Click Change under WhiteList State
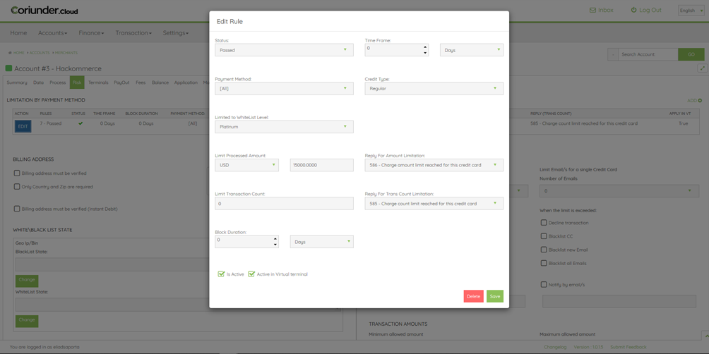Viewport: 709px width, 354px height. [x=27, y=321]
